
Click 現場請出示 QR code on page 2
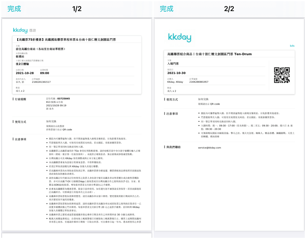(209, 104)
